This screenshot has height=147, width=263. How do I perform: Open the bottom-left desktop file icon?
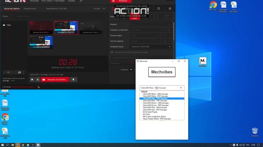tap(5, 133)
